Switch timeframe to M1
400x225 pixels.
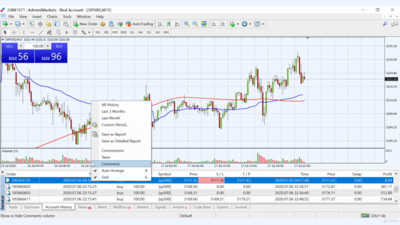pos(97,32)
